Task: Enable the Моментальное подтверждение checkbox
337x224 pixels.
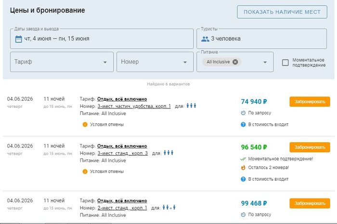Action: 285,62
